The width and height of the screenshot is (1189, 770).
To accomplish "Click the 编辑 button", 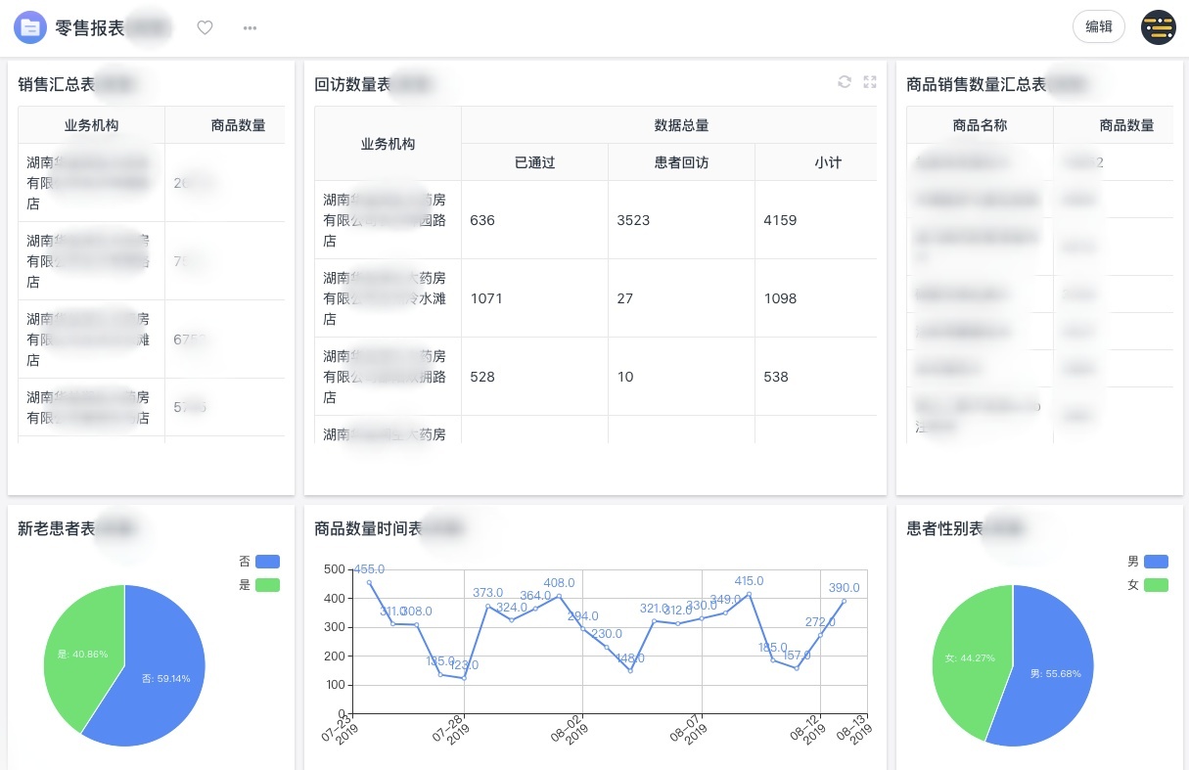I will point(1099,27).
